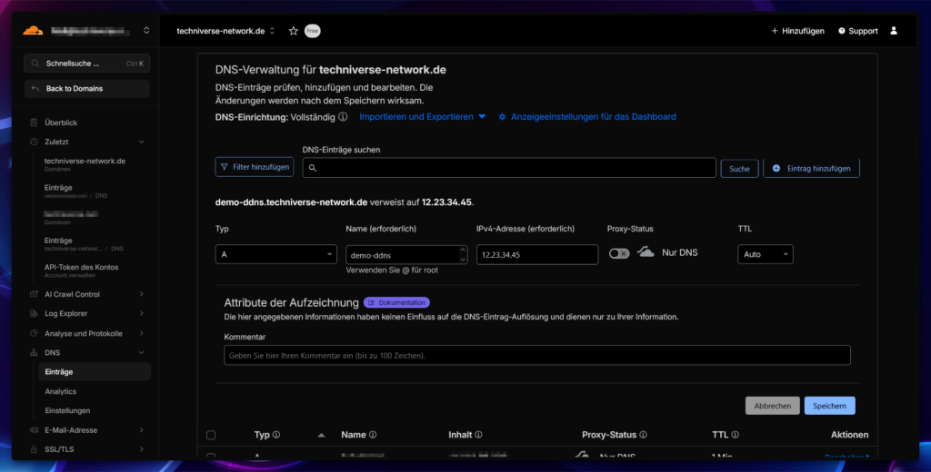Open Analytics in the DNS sidebar
The width and height of the screenshot is (931, 472).
[61, 391]
